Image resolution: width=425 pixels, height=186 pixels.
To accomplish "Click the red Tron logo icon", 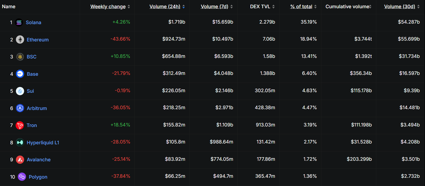I will 20,125.
